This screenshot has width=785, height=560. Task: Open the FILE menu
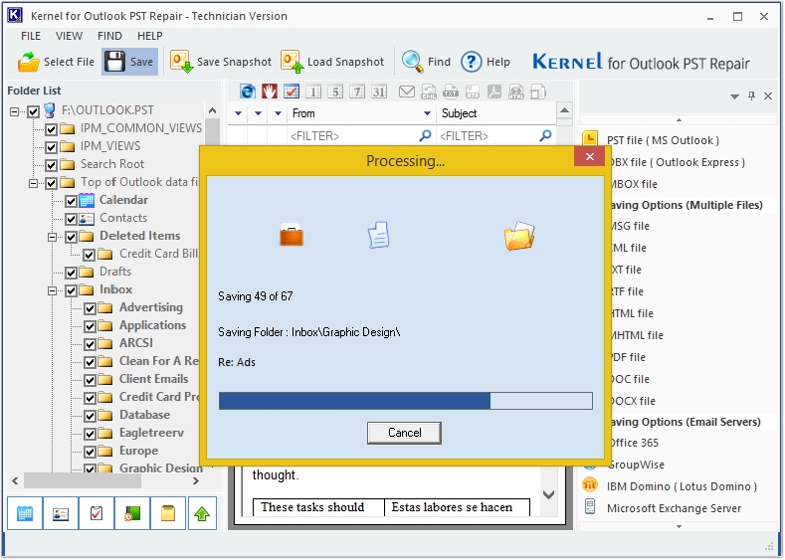pos(31,36)
